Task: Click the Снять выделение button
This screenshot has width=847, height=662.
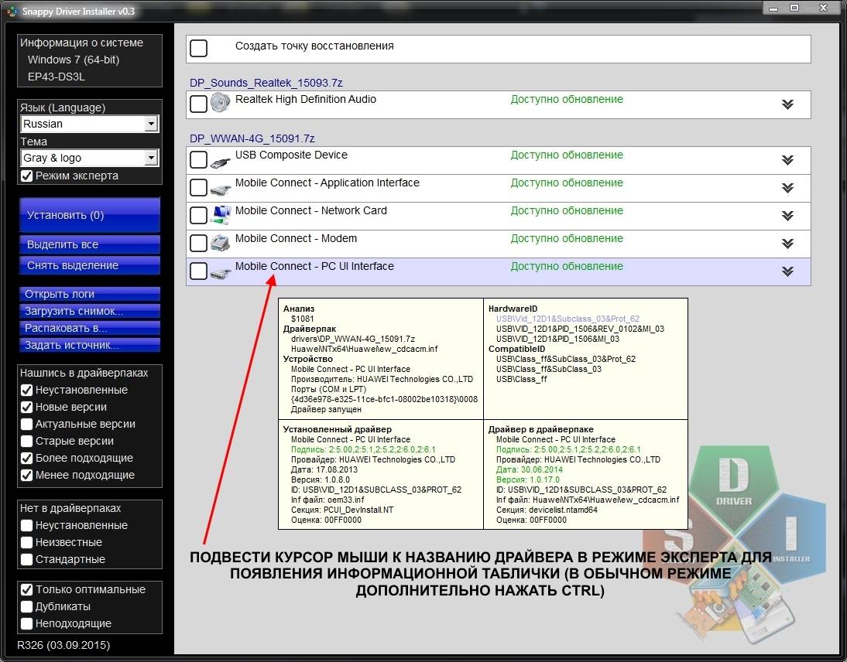Action: tap(90, 265)
